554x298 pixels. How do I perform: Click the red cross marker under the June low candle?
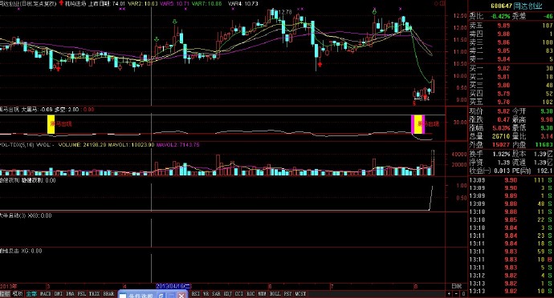(x=320, y=64)
